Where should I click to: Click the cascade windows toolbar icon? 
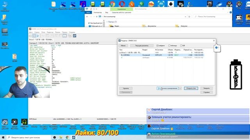click(70, 36)
